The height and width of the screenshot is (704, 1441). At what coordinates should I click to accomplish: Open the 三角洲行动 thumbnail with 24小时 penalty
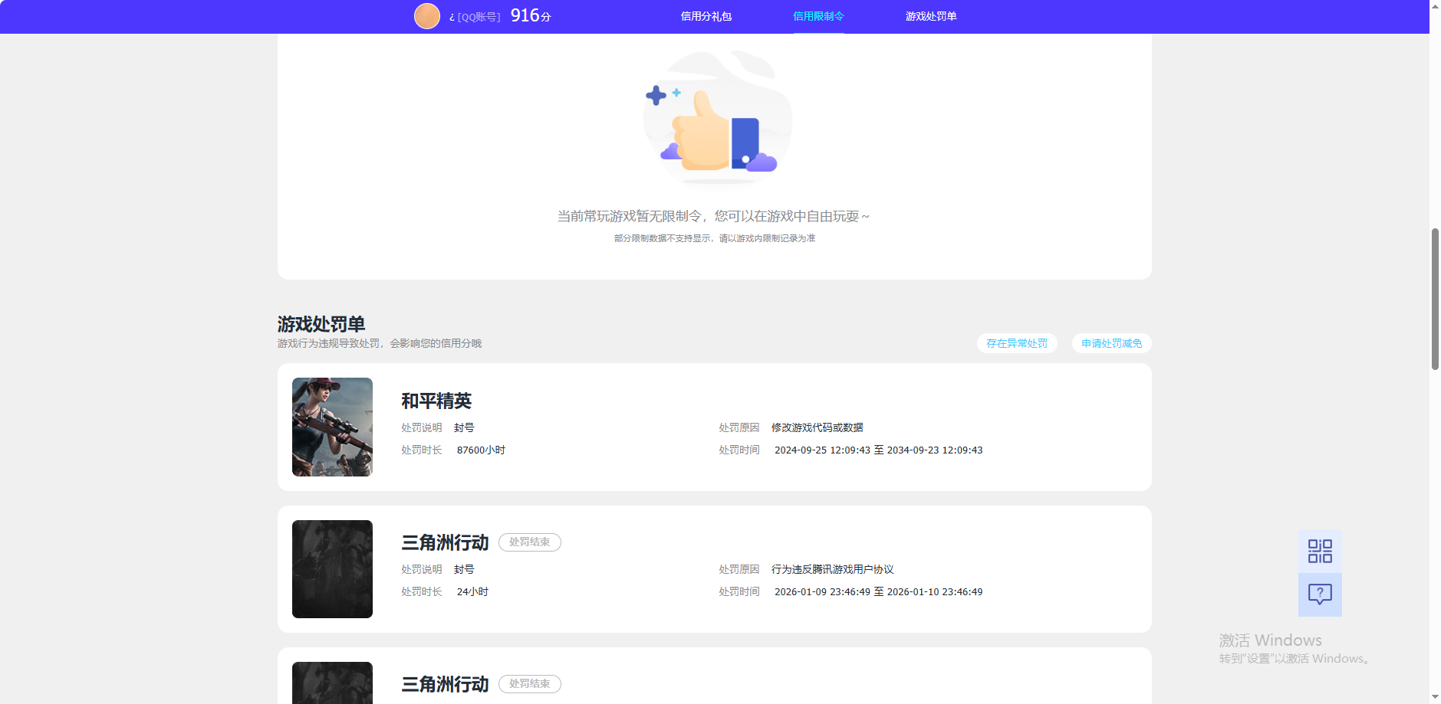tap(332, 569)
